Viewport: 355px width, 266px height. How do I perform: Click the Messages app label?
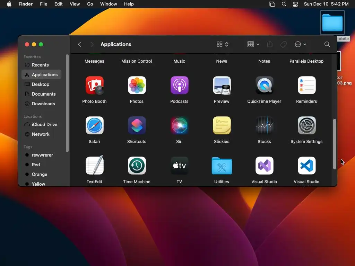(94, 61)
